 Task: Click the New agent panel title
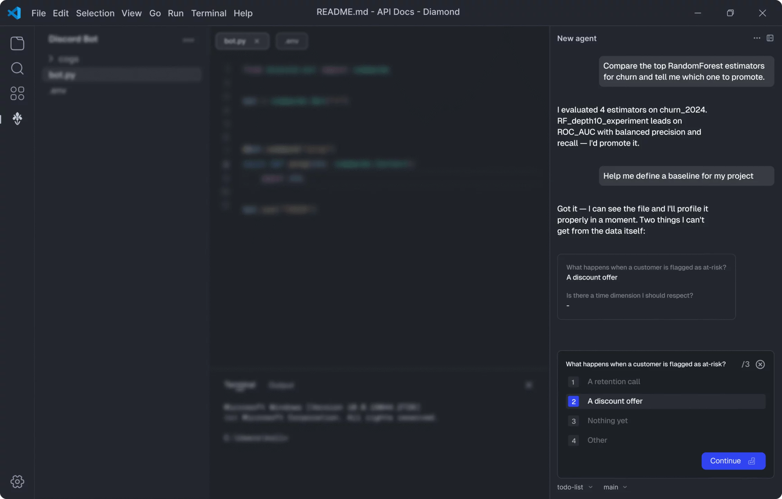(576, 38)
